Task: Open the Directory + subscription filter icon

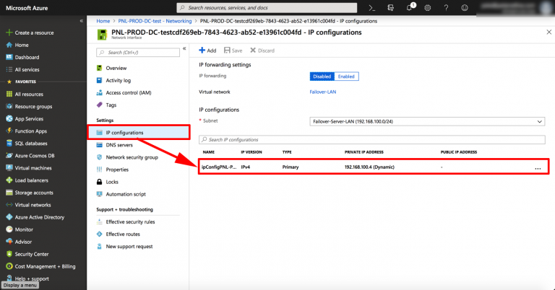Action: [x=390, y=8]
